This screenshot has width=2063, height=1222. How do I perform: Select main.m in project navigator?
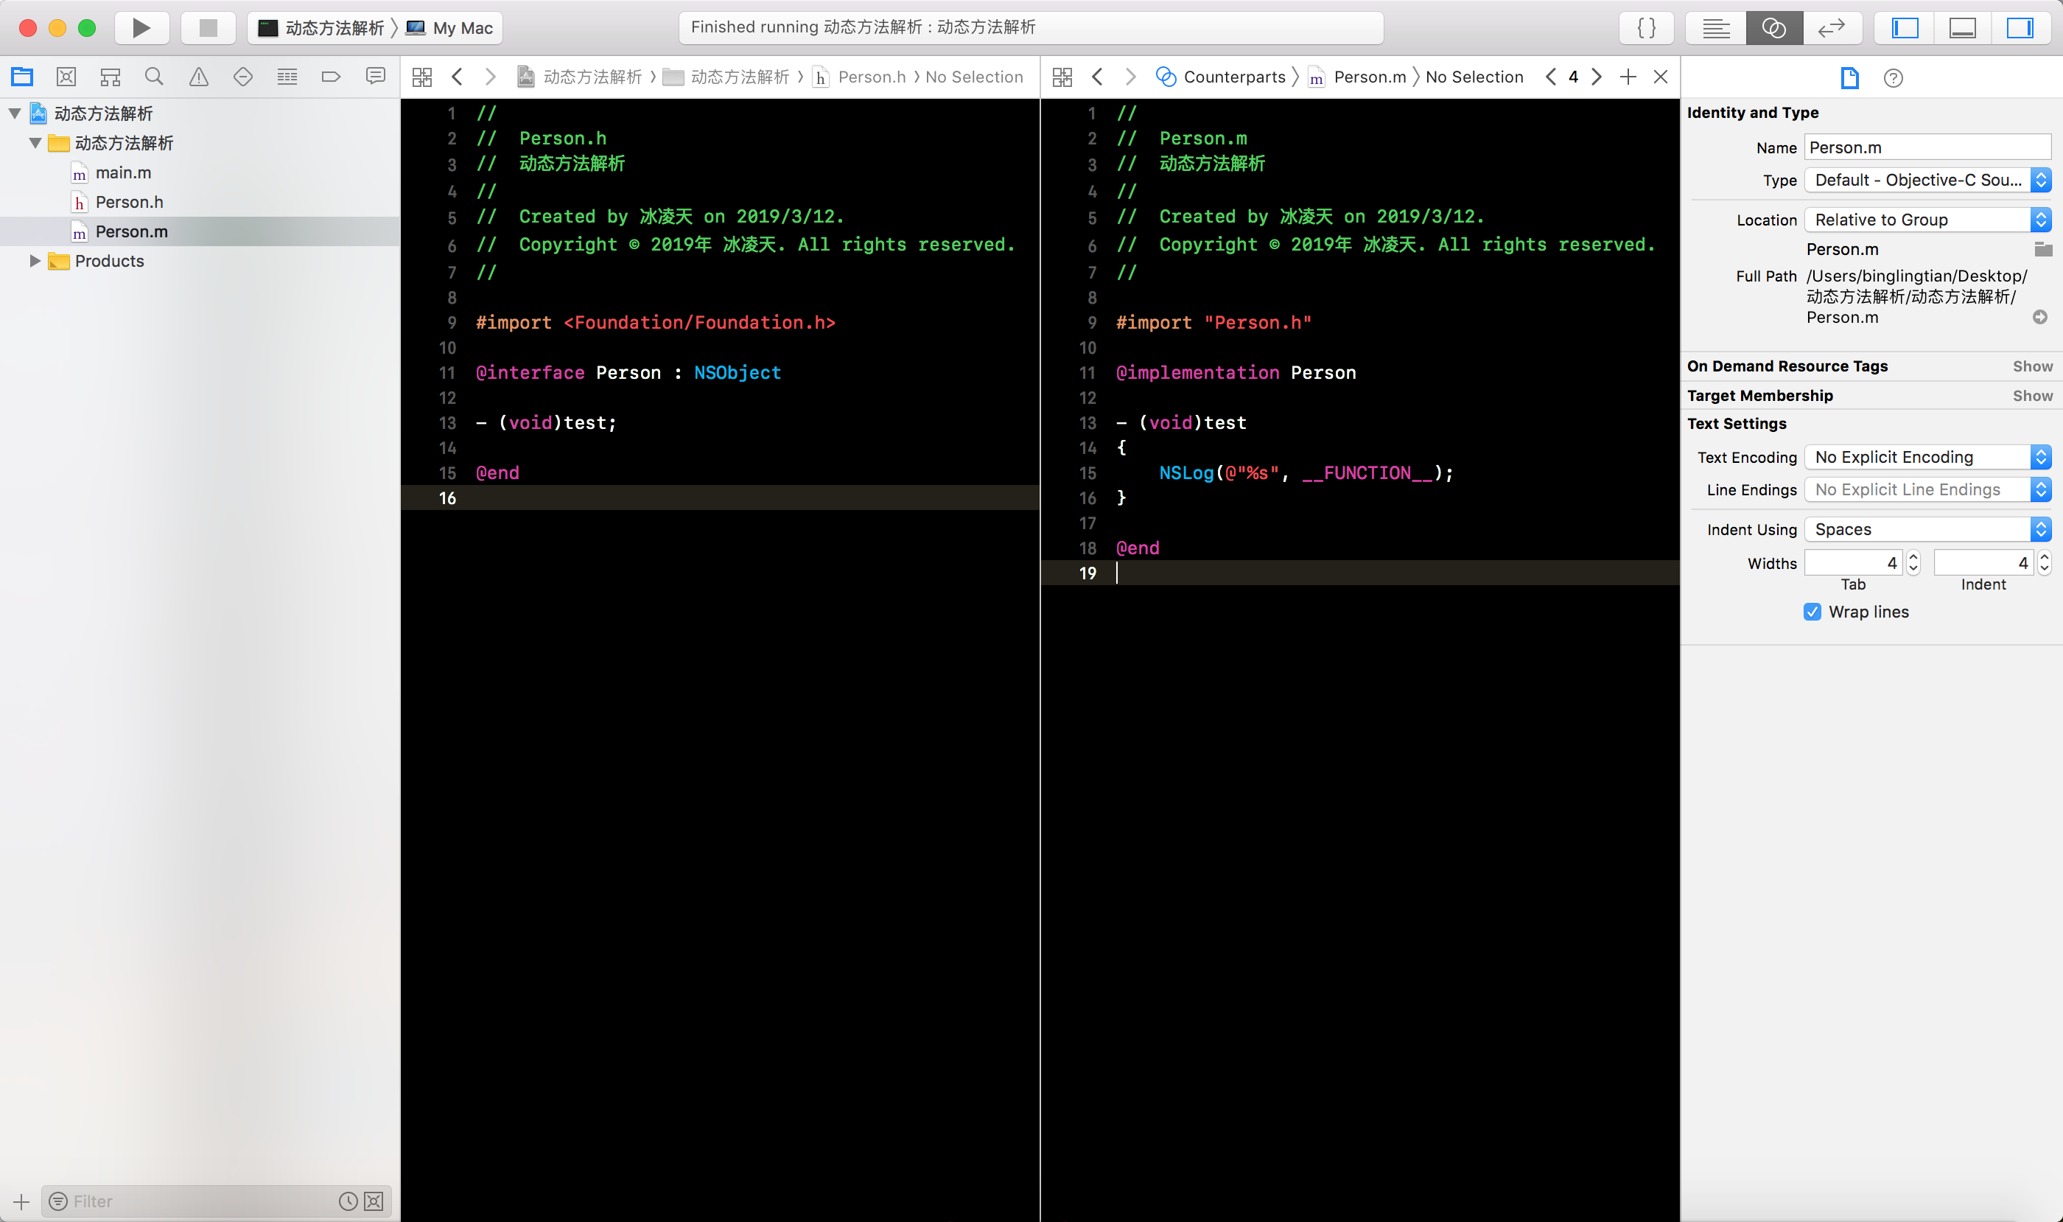point(122,173)
